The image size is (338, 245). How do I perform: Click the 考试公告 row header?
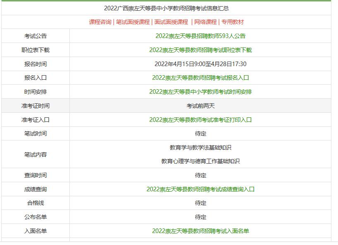pos(36,36)
